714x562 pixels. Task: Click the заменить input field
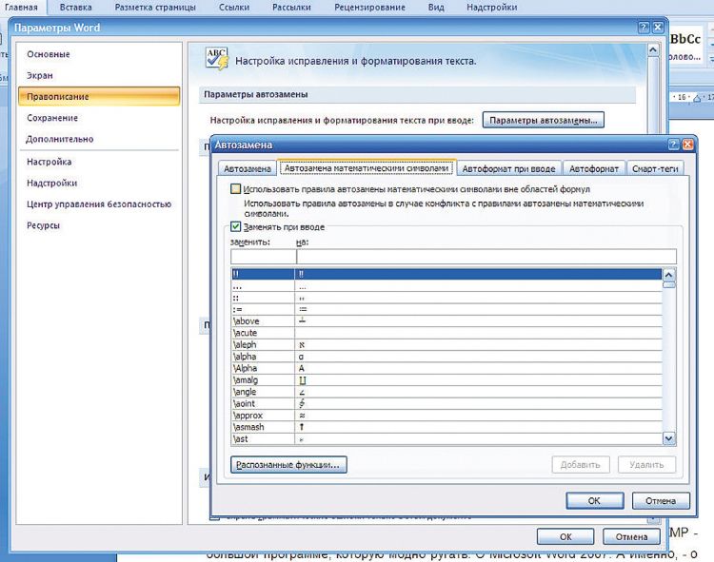pyautogui.click(x=263, y=256)
